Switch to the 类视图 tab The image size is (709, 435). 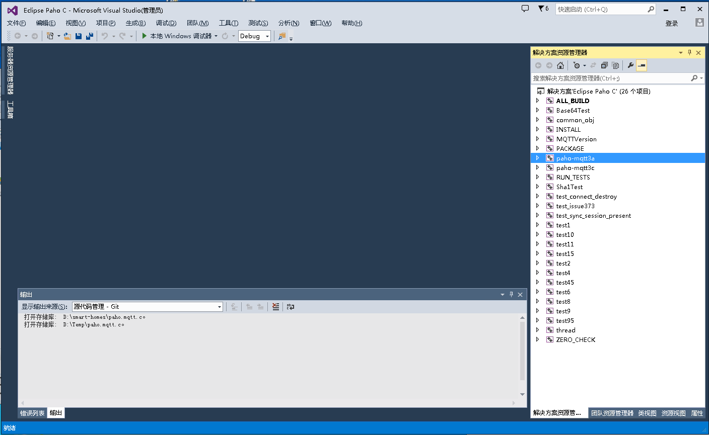pos(647,413)
